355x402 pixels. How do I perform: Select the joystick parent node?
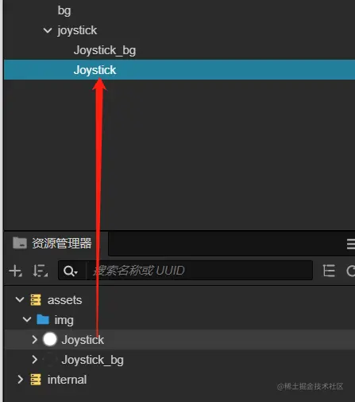coord(77,30)
